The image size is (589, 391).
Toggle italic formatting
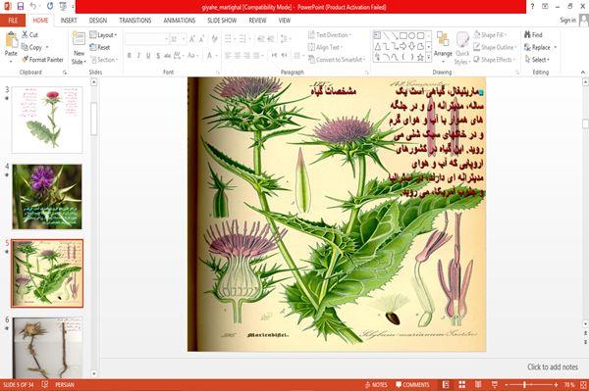(138, 56)
